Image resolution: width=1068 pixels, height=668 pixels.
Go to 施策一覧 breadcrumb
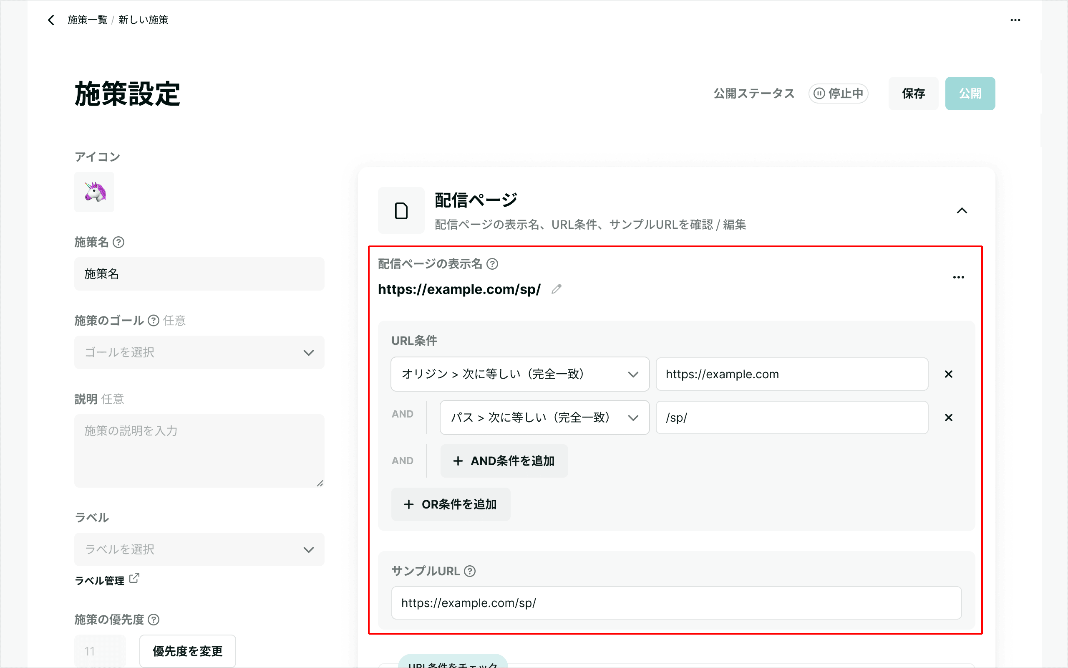pos(87,20)
